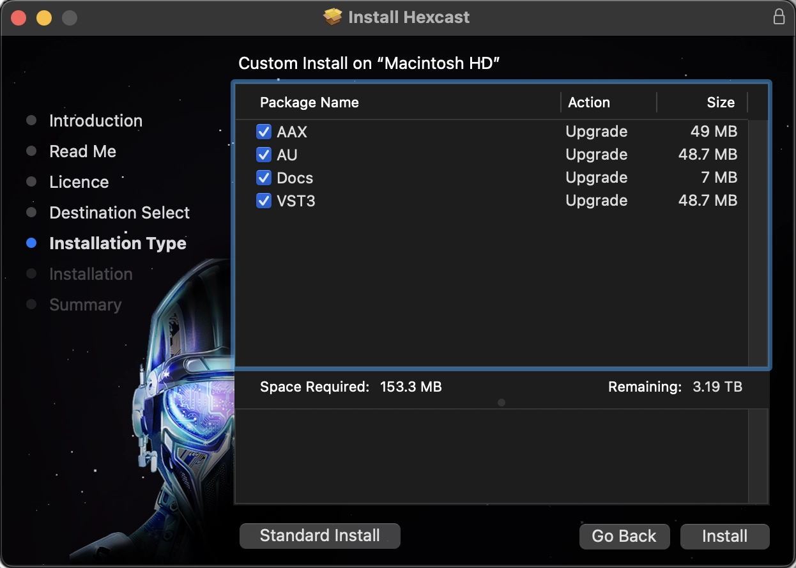796x568 pixels.
Task: Select the Docs package name
Action: coord(295,178)
